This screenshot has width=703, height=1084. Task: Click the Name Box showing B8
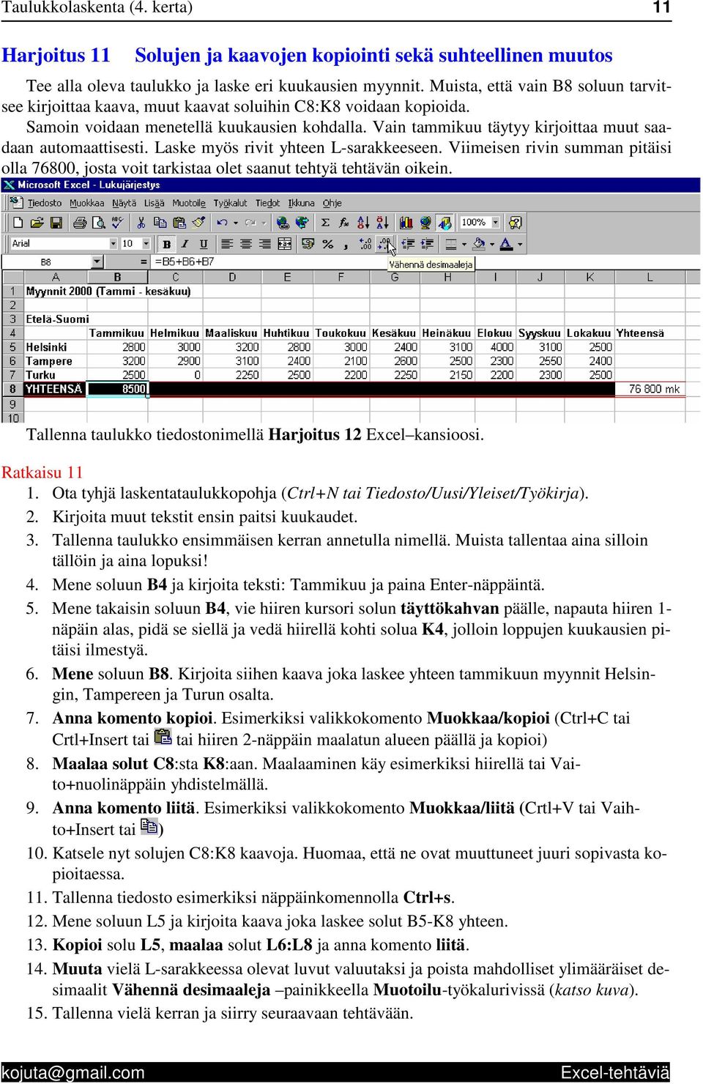click(47, 261)
